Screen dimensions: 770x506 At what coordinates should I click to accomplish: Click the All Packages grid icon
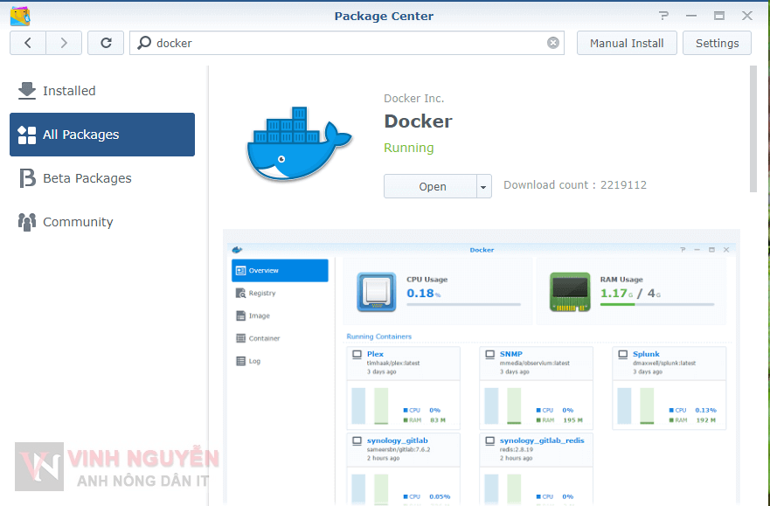(x=27, y=135)
